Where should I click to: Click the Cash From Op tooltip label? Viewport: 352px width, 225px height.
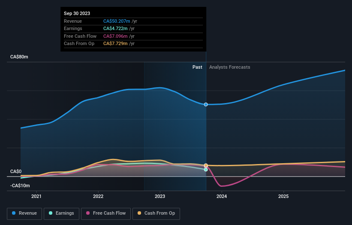click(79, 44)
